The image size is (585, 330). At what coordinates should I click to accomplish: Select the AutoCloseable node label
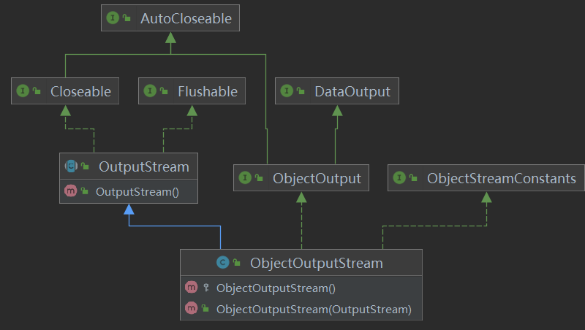(x=186, y=19)
